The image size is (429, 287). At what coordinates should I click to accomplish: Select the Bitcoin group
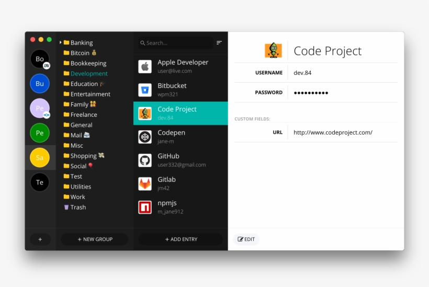pyautogui.click(x=80, y=53)
